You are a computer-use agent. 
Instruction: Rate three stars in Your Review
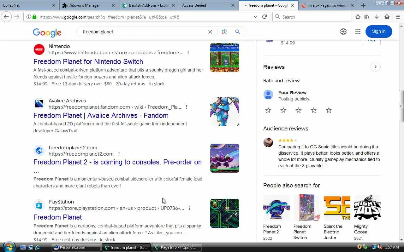click(299, 110)
